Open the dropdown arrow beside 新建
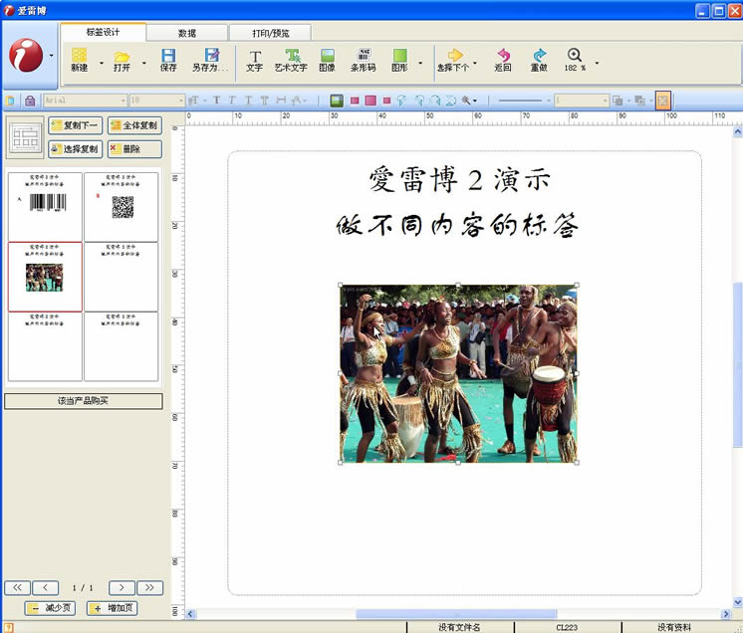This screenshot has height=633, width=743. point(101,63)
